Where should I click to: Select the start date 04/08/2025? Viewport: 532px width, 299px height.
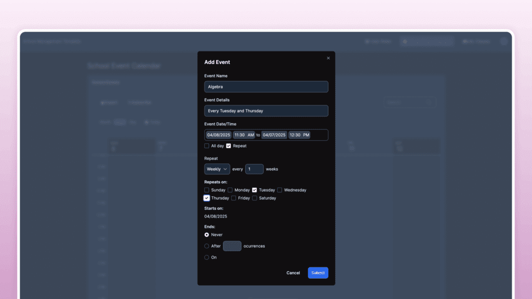click(x=218, y=135)
